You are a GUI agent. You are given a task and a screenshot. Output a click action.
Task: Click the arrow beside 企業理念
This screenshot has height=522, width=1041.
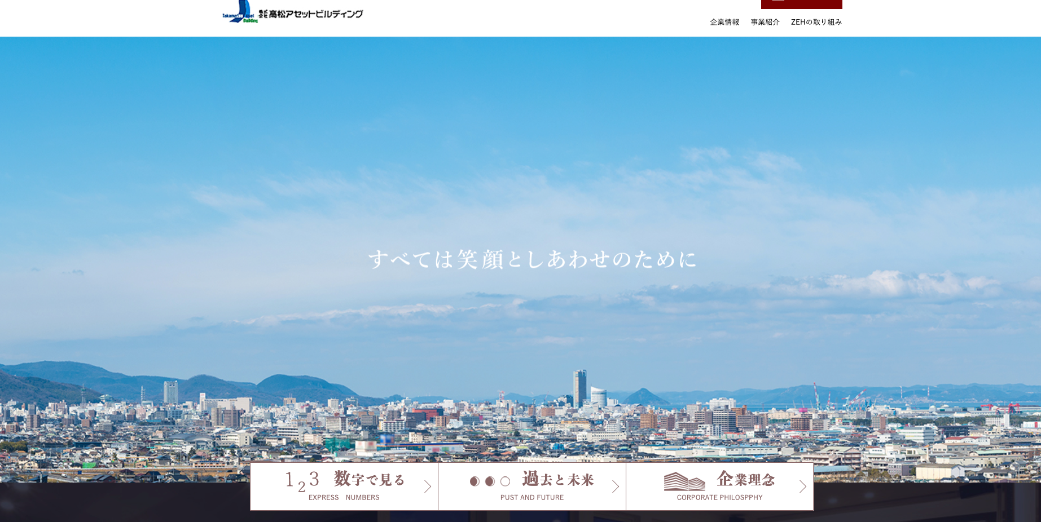point(803,486)
